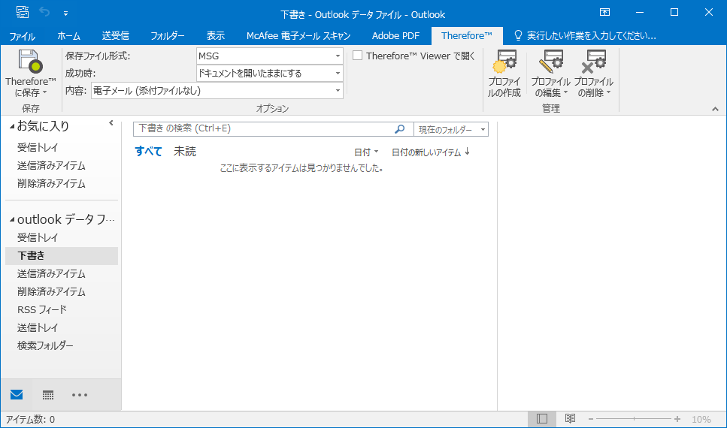Switch to the Calendar view icon
This screenshot has height=428, width=727.
[x=48, y=395]
